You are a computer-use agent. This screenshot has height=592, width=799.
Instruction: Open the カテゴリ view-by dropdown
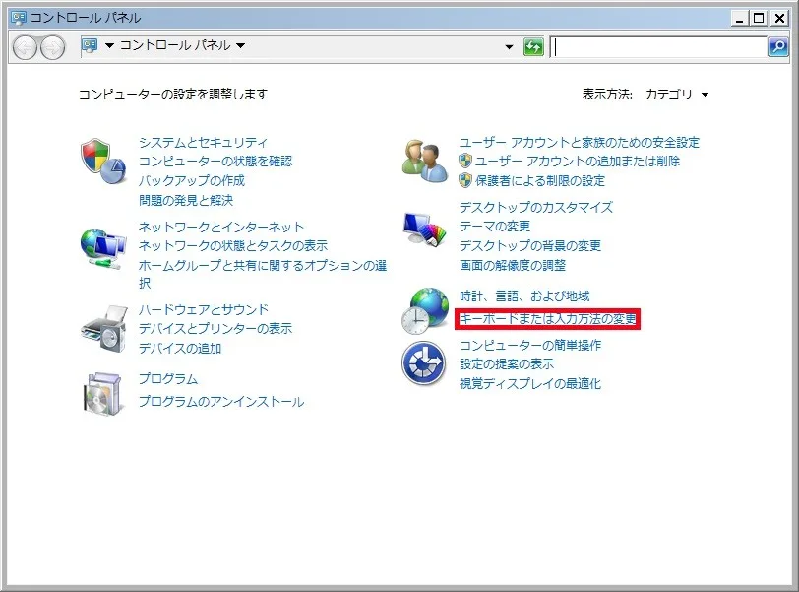click(x=677, y=95)
